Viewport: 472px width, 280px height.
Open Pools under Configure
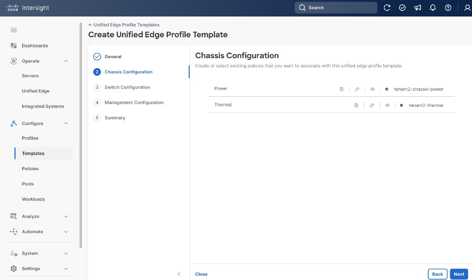tap(28, 184)
